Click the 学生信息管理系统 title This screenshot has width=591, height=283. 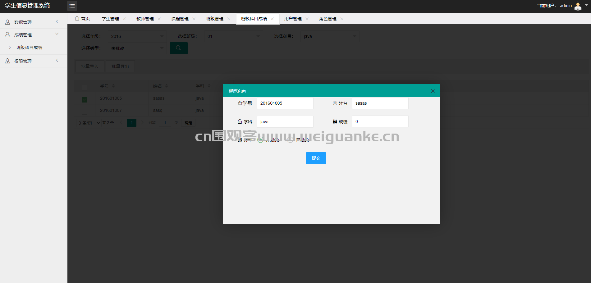click(27, 6)
